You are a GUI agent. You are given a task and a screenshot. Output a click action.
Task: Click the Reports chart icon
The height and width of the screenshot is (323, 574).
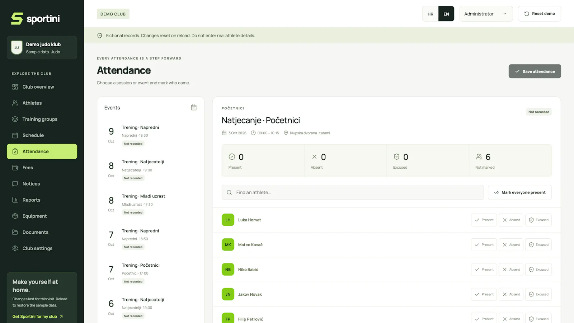coord(15,200)
